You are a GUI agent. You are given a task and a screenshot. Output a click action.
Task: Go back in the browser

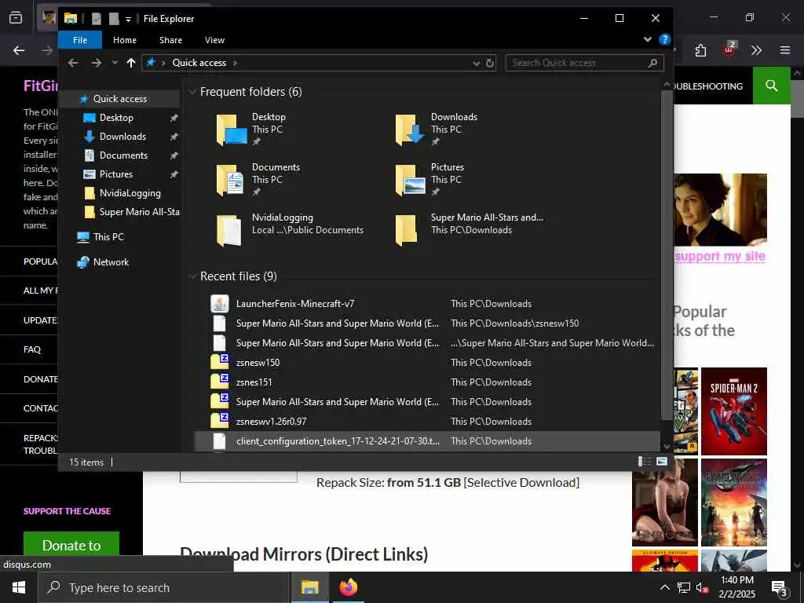pos(19,50)
